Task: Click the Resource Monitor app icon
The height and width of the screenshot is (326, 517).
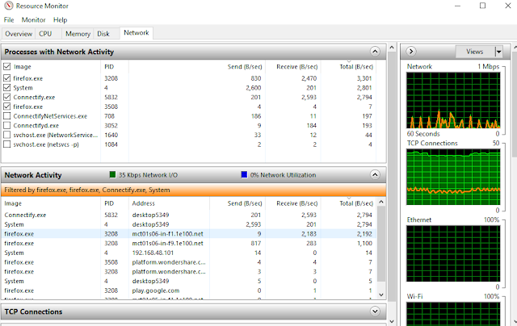Action: (x=9, y=6)
